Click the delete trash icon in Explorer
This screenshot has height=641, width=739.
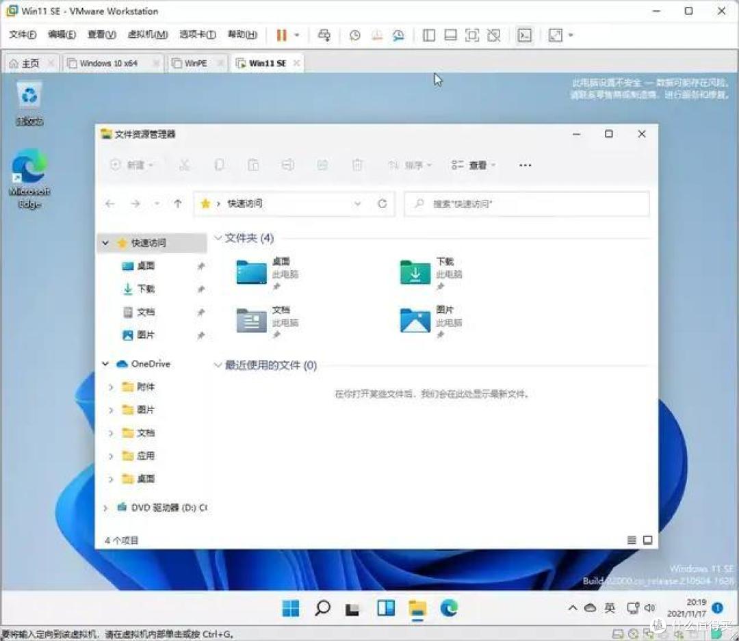pos(357,165)
